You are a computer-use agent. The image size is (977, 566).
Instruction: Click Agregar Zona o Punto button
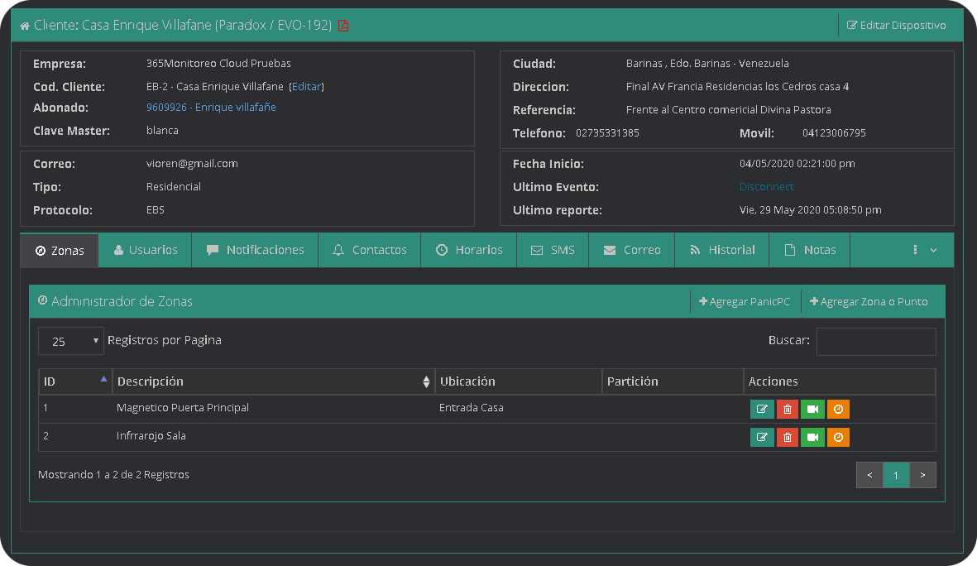coord(869,302)
